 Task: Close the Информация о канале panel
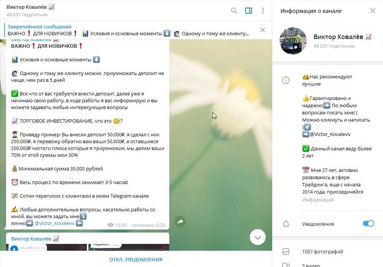pos(372,11)
